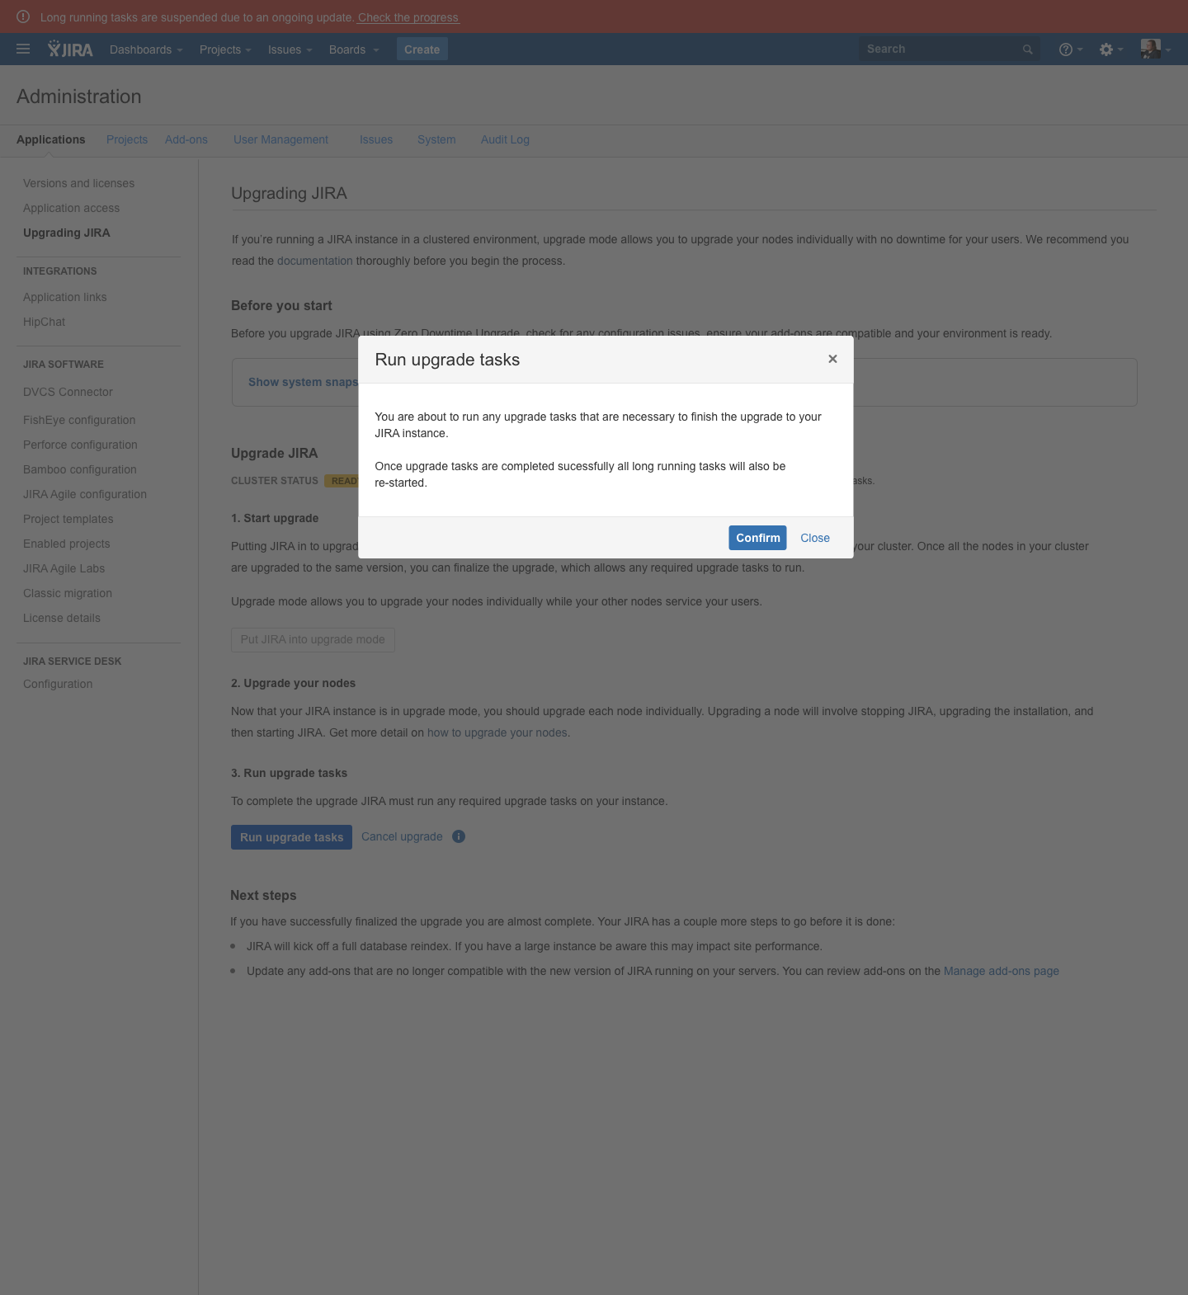Expand the Issues dropdown in top navigation
The width and height of the screenshot is (1188, 1295).
(x=290, y=49)
